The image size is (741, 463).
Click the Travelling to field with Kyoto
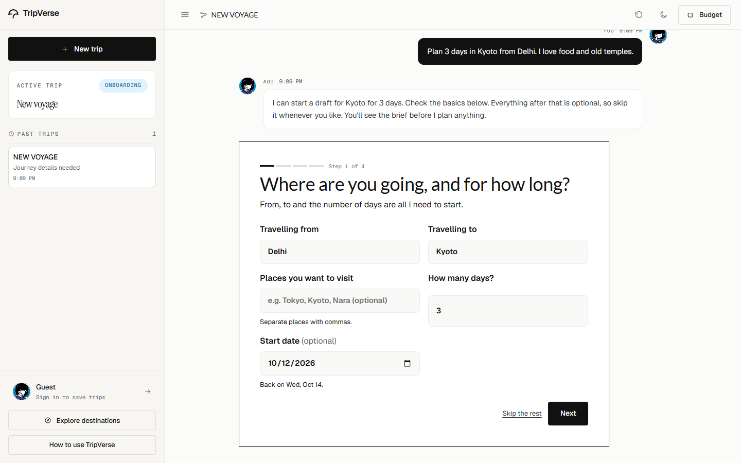point(508,252)
